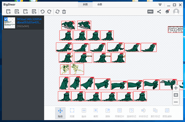Select the first crouching sprite in top row
Viewport: 185px width, 122px height.
pyautogui.click(x=68, y=25)
